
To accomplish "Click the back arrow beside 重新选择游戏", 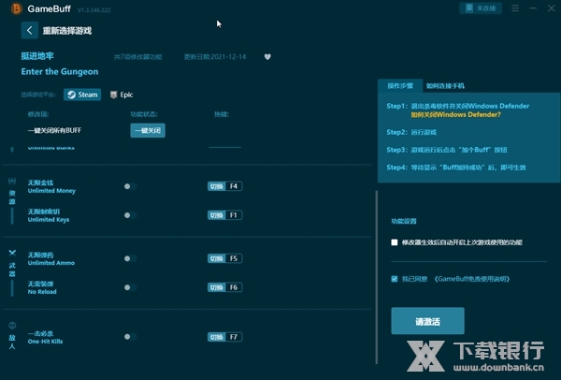I will [28, 31].
